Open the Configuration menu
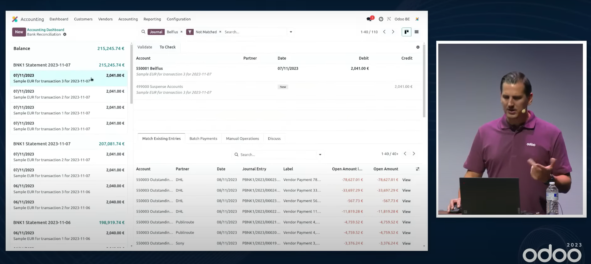This screenshot has height=264, width=591. pyautogui.click(x=179, y=19)
